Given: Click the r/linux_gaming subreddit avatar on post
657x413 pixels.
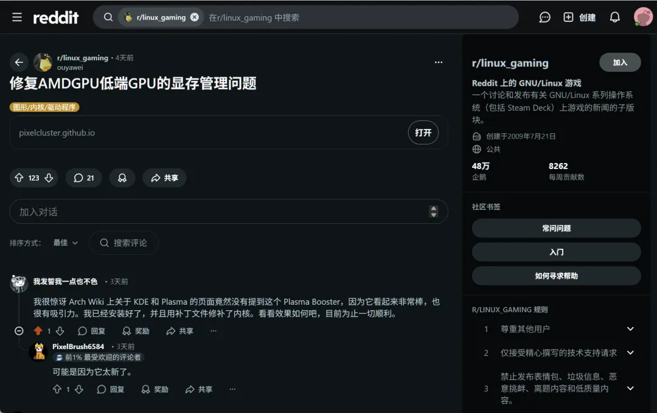Looking at the screenshot, I should [x=43, y=63].
